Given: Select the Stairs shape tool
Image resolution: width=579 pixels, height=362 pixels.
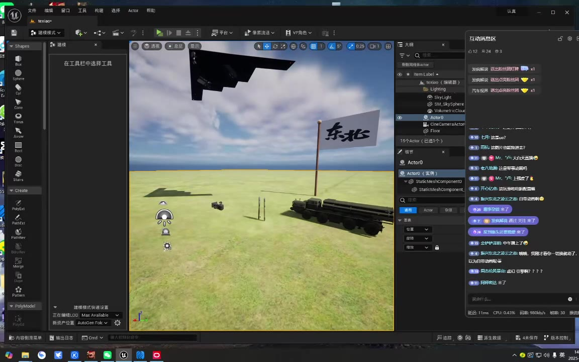Looking at the screenshot, I should (18, 174).
